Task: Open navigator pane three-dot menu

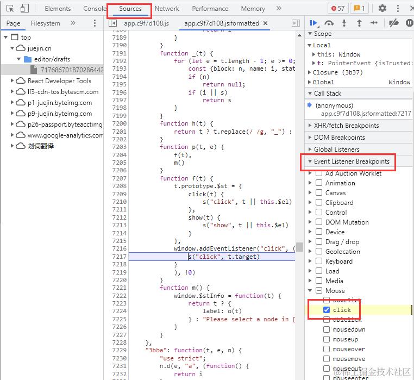Action: [x=95, y=23]
